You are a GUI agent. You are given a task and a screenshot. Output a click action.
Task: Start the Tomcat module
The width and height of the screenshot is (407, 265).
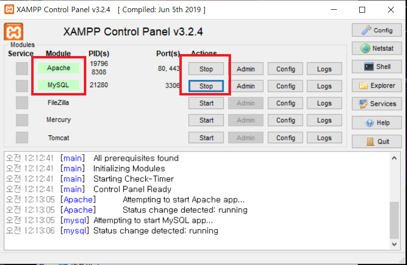[x=206, y=138]
